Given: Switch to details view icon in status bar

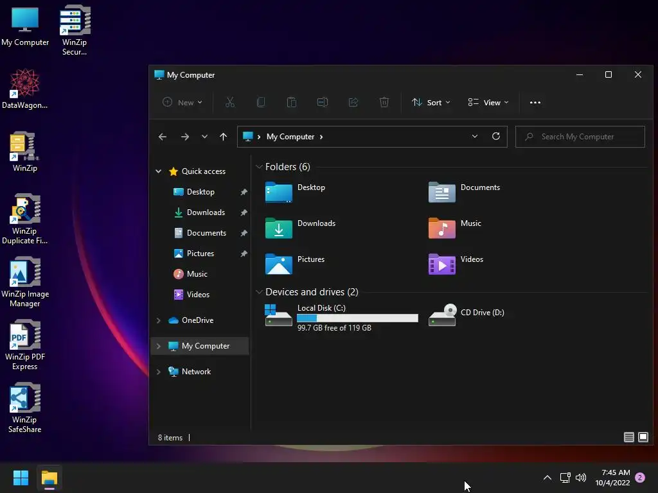Looking at the screenshot, I should (628, 437).
